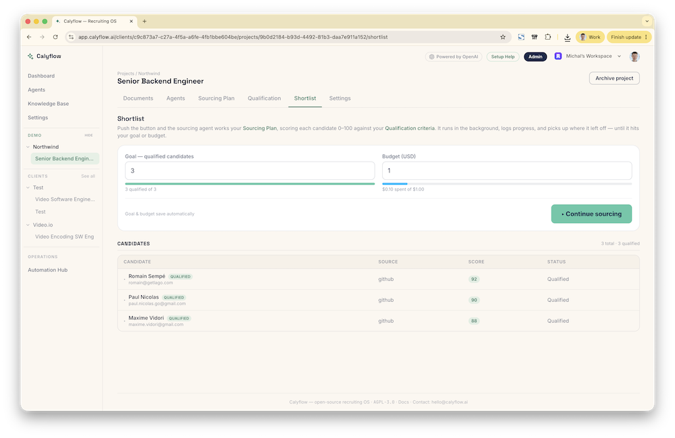Screen dimensions: 675x438
Task: Open Video Encoding SW Eng project
Action: 65,237
